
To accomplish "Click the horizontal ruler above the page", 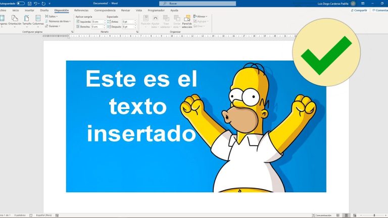I will (170, 36).
